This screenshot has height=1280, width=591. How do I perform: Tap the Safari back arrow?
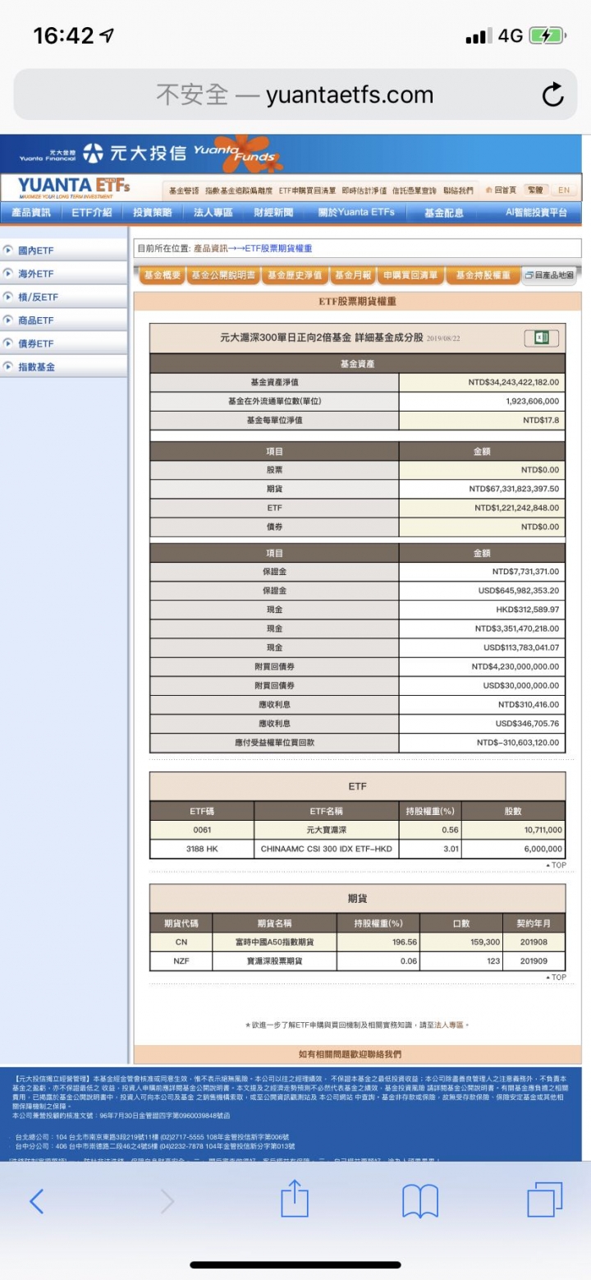[36, 1201]
